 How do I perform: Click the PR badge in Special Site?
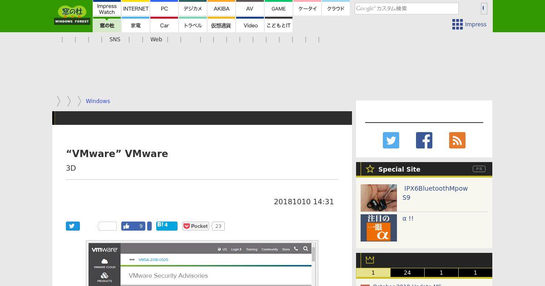click(479, 169)
